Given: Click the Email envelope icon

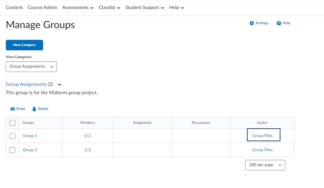Looking at the screenshot, I should (x=13, y=109).
